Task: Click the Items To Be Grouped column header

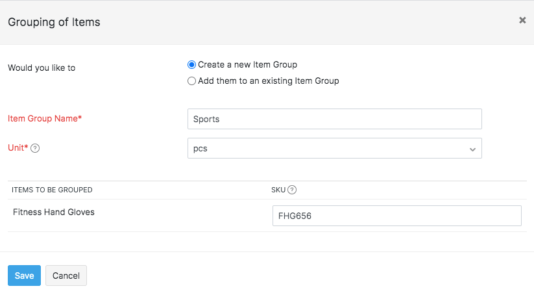Action: [x=52, y=190]
